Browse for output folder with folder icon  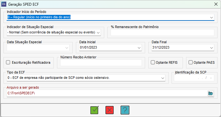[211, 93]
